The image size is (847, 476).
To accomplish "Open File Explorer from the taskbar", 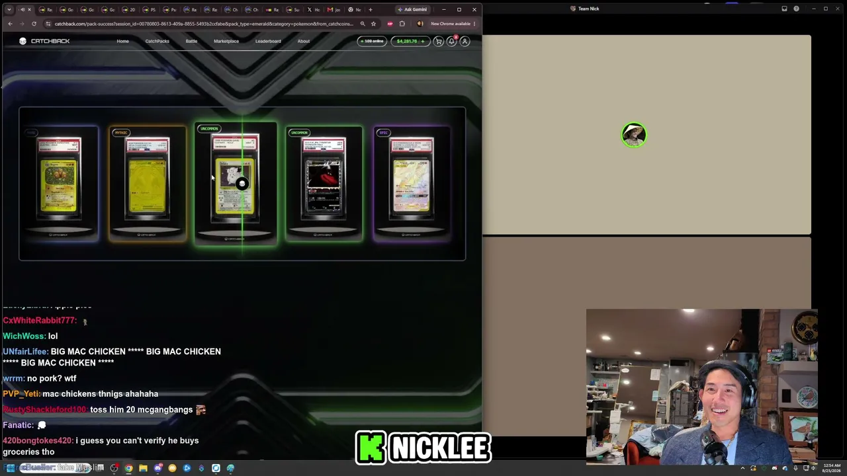I will coord(143,468).
